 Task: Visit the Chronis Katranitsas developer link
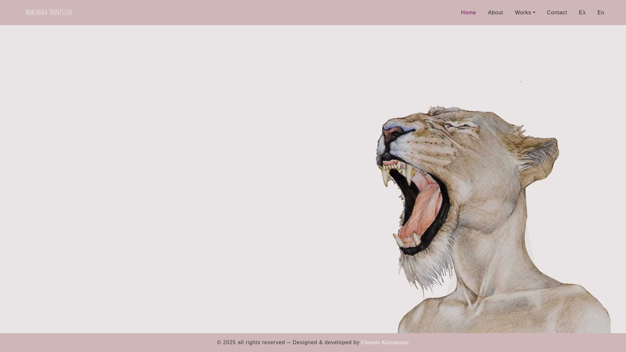(385, 343)
